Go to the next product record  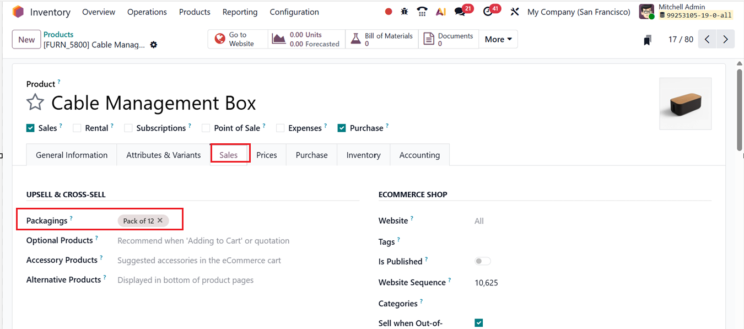(x=725, y=39)
